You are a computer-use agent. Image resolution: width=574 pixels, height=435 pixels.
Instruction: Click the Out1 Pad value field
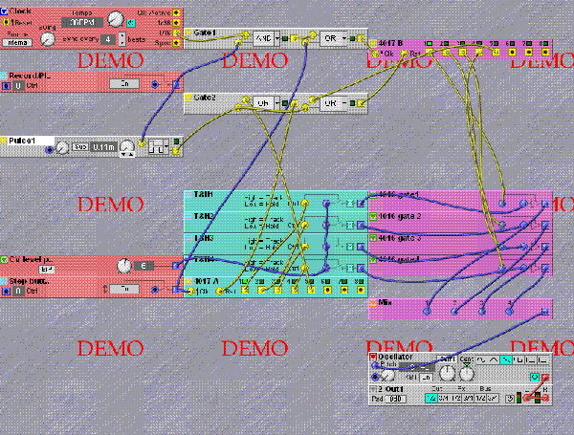(396, 399)
